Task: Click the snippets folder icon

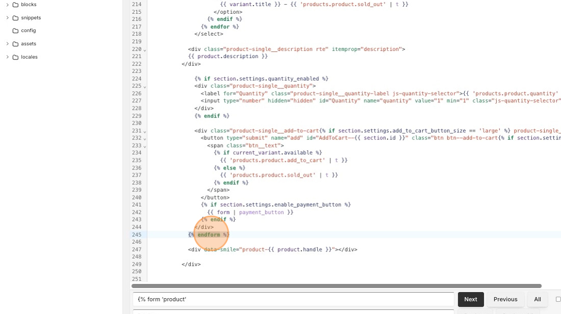Action: [15, 18]
